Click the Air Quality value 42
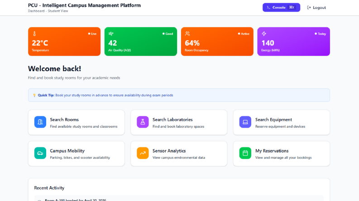 112,43
